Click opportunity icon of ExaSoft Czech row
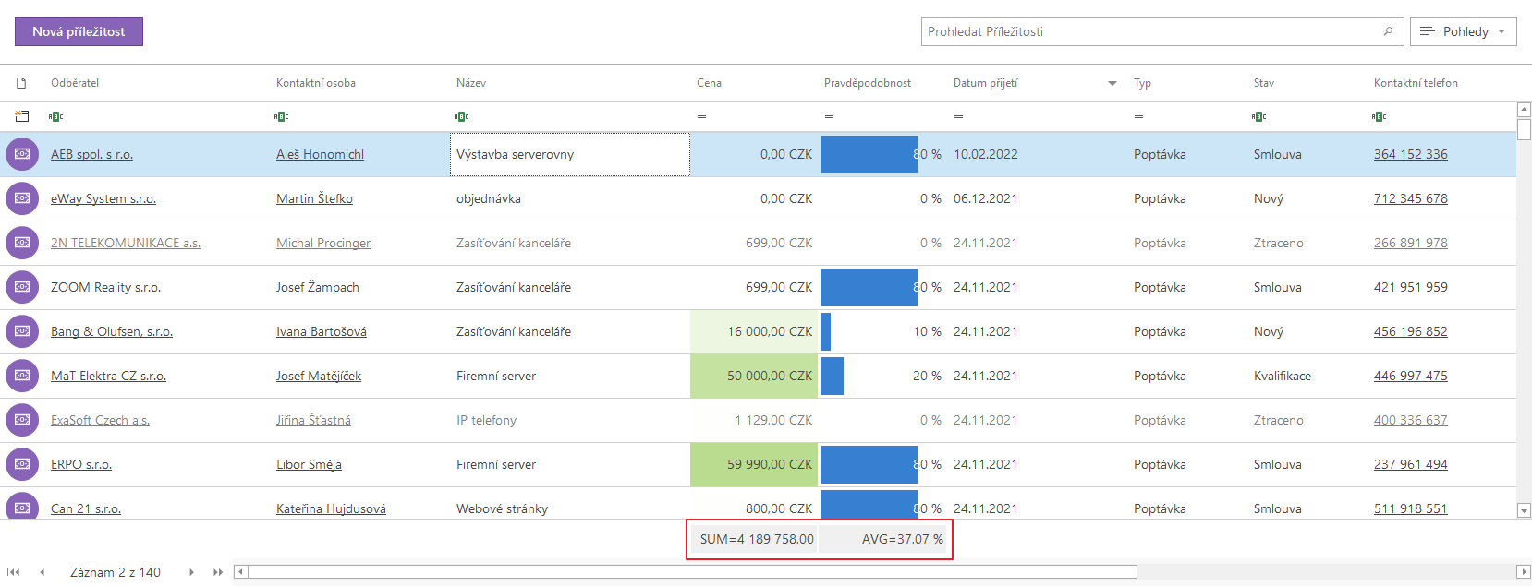 22,420
